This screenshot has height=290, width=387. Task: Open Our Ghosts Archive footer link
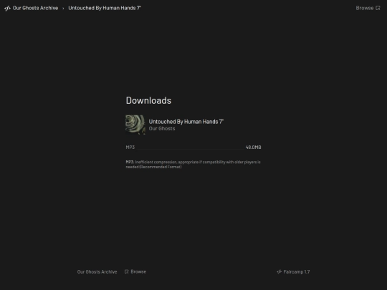[97, 272]
